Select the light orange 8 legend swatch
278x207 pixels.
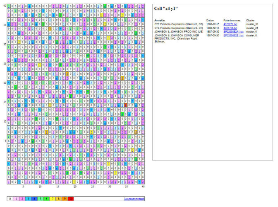[x=58, y=199]
